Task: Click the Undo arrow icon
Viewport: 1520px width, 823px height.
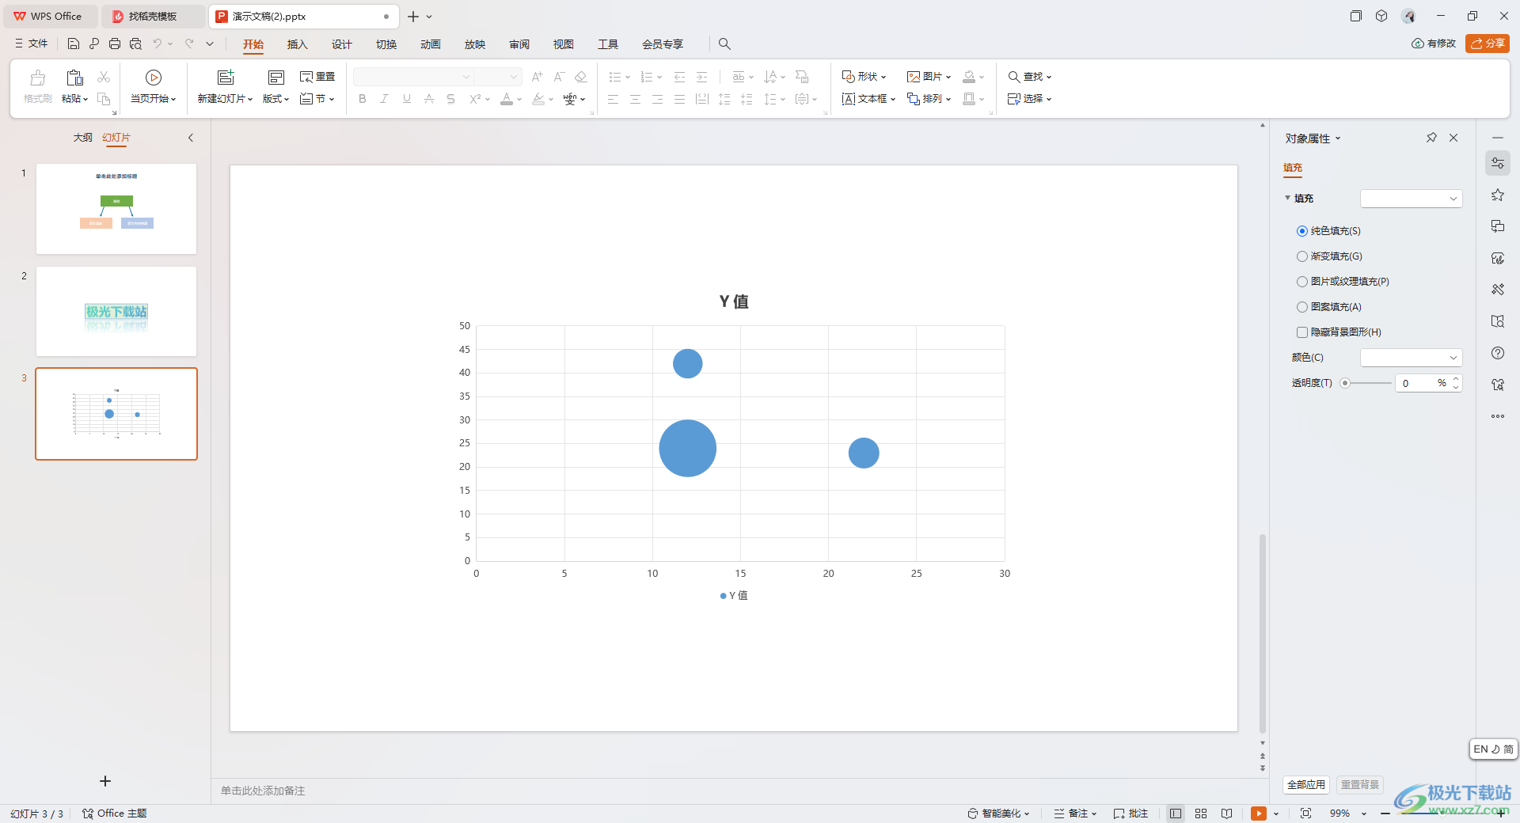Action: coord(158,44)
